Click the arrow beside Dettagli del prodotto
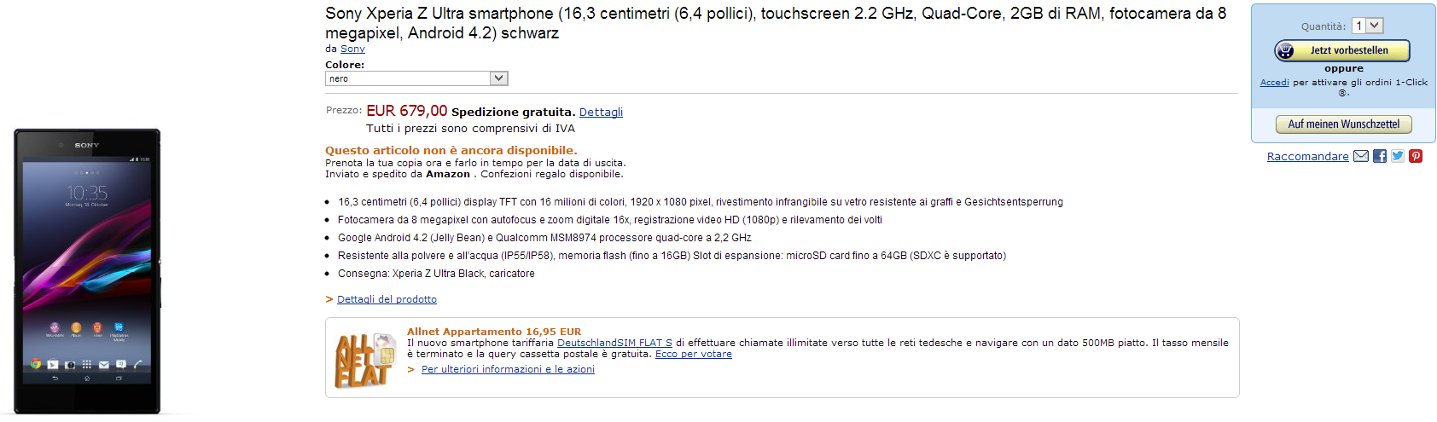 (x=329, y=299)
